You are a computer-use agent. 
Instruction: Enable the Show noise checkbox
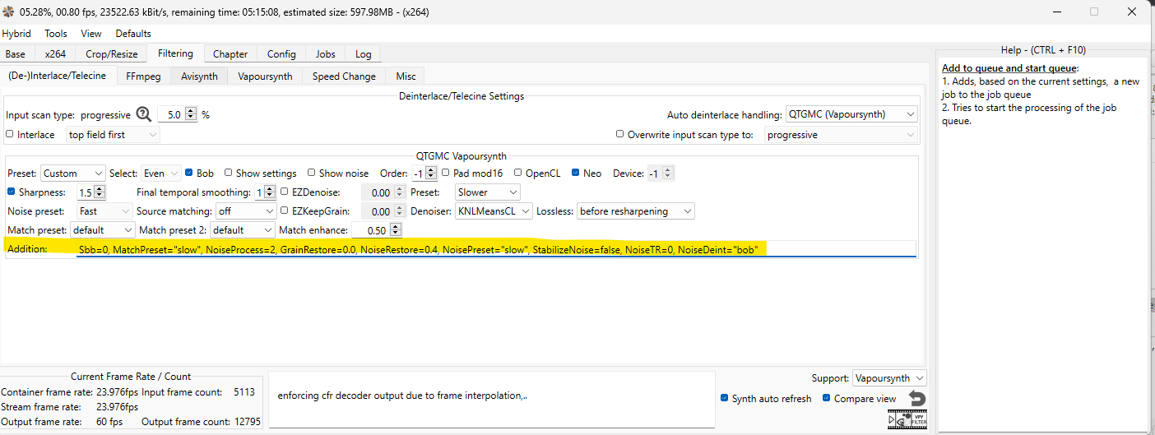(312, 174)
